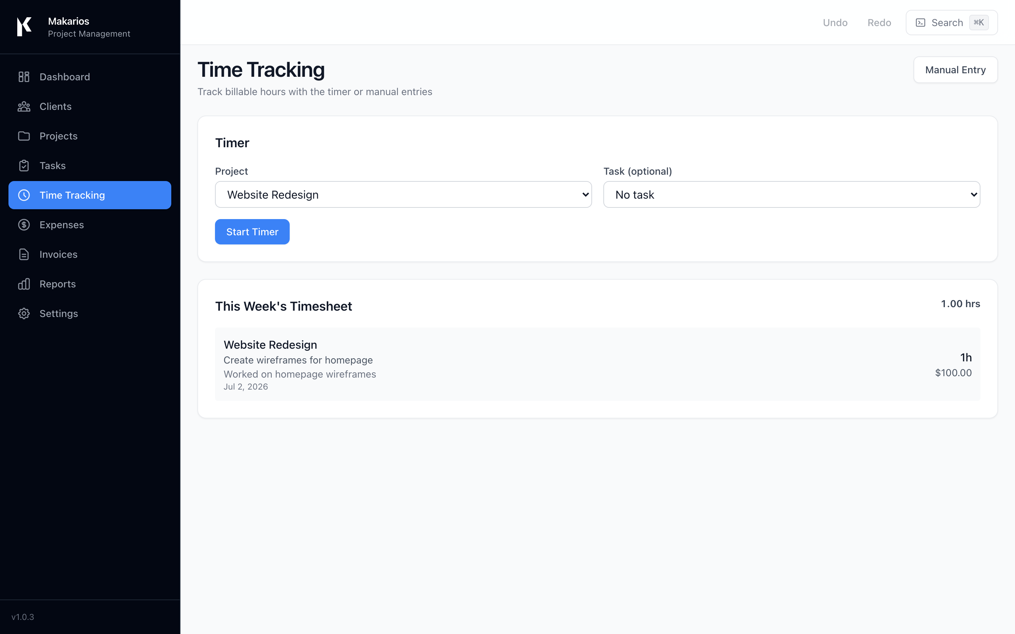Go to Clients in sidebar

click(90, 106)
